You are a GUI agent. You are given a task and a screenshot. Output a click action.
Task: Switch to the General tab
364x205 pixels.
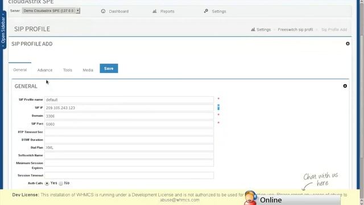pos(20,69)
